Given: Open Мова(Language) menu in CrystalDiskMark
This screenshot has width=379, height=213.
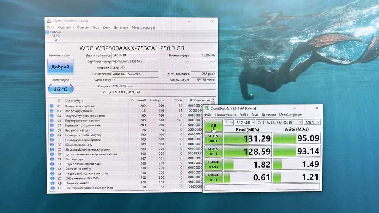Looking at the screenshot, I should pyautogui.click(x=290, y=115).
